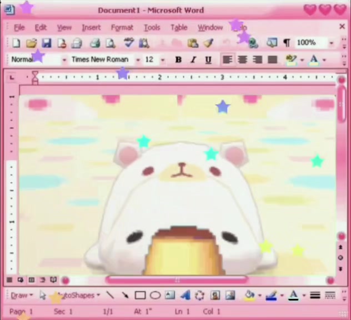Apply Line Color brush
Screen dimensions: 351x320
point(272,295)
